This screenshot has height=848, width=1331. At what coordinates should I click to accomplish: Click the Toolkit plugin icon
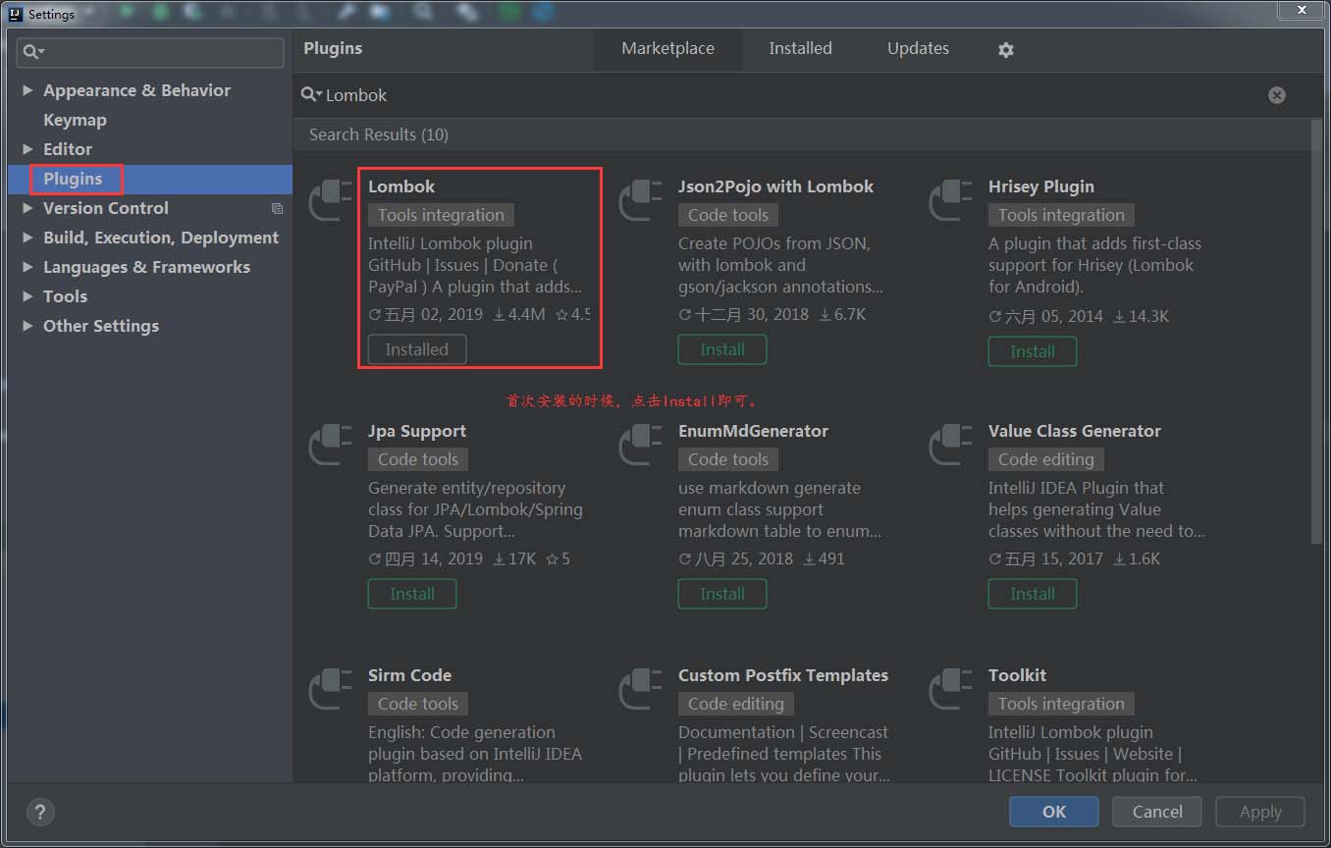pos(951,688)
